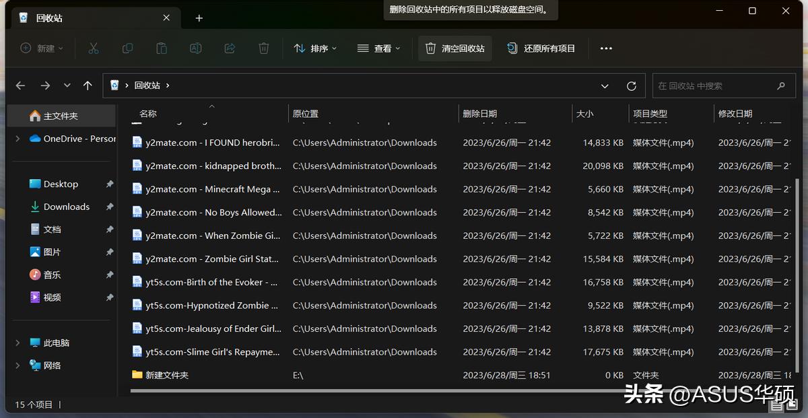Refresh the Recycle Bin view
Image resolution: width=808 pixels, height=418 pixels.
pos(631,86)
